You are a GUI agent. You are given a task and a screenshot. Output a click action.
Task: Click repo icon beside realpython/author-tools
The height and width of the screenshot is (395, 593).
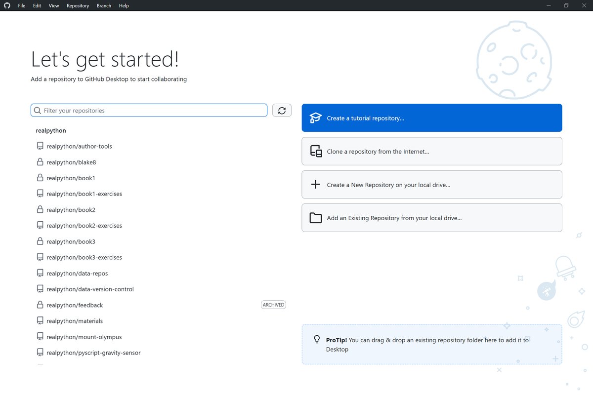(40, 146)
